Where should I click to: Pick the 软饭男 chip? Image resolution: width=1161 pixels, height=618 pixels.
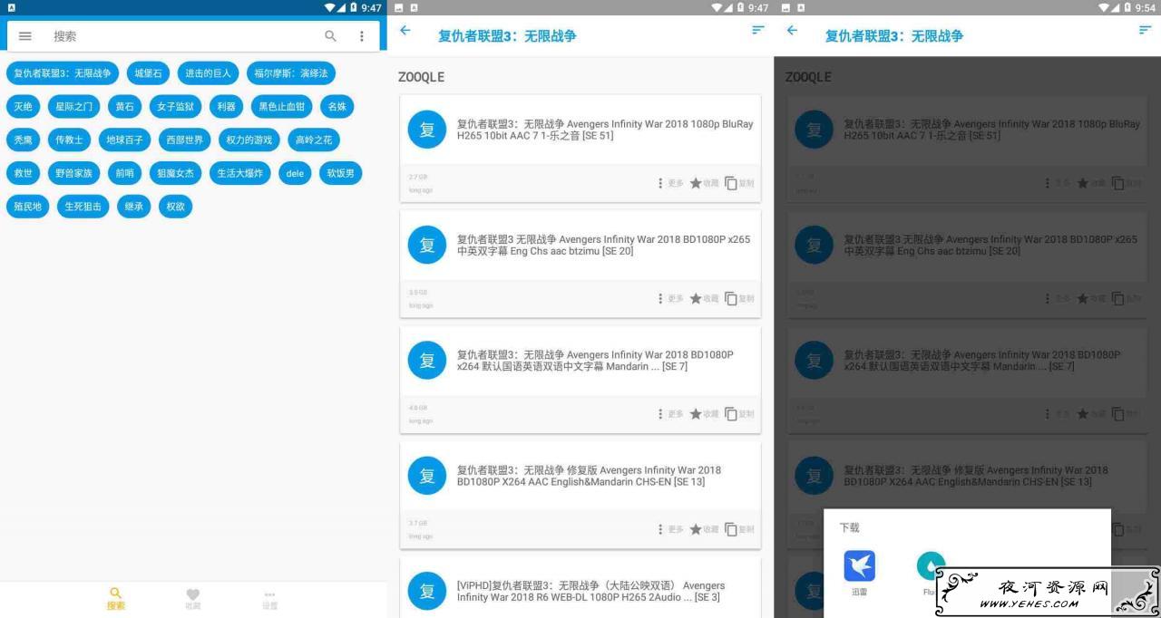(341, 173)
